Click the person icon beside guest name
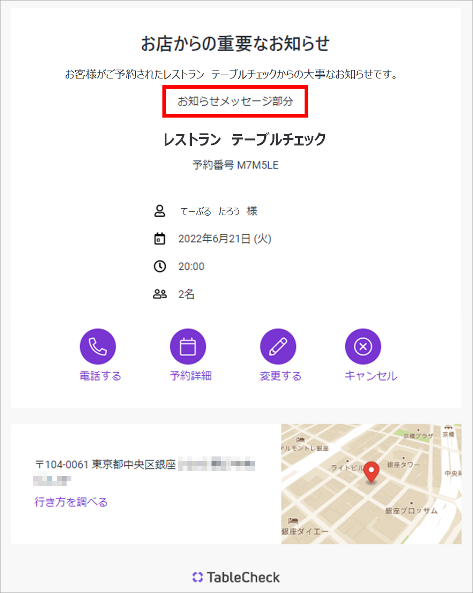Viewport: 473px width, 593px height. [x=160, y=211]
